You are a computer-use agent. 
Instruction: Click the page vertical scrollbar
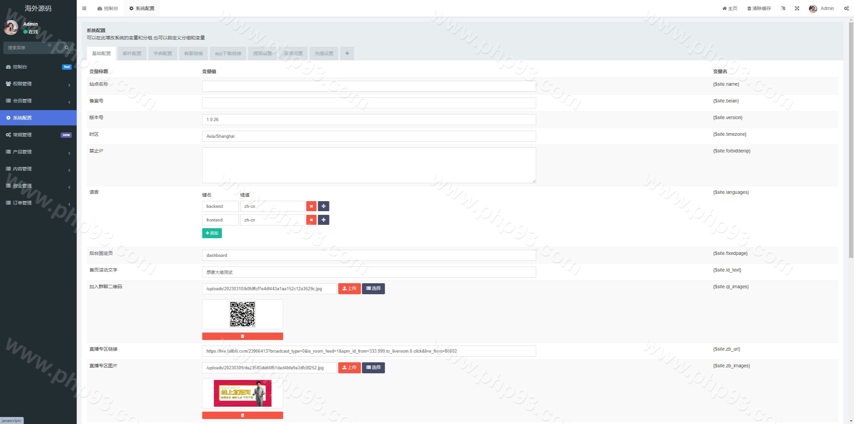coord(851,140)
